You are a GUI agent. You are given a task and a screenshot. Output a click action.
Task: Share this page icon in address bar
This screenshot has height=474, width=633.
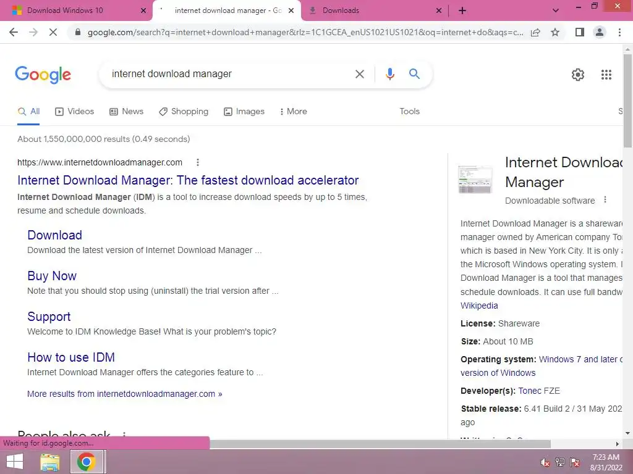click(x=535, y=32)
